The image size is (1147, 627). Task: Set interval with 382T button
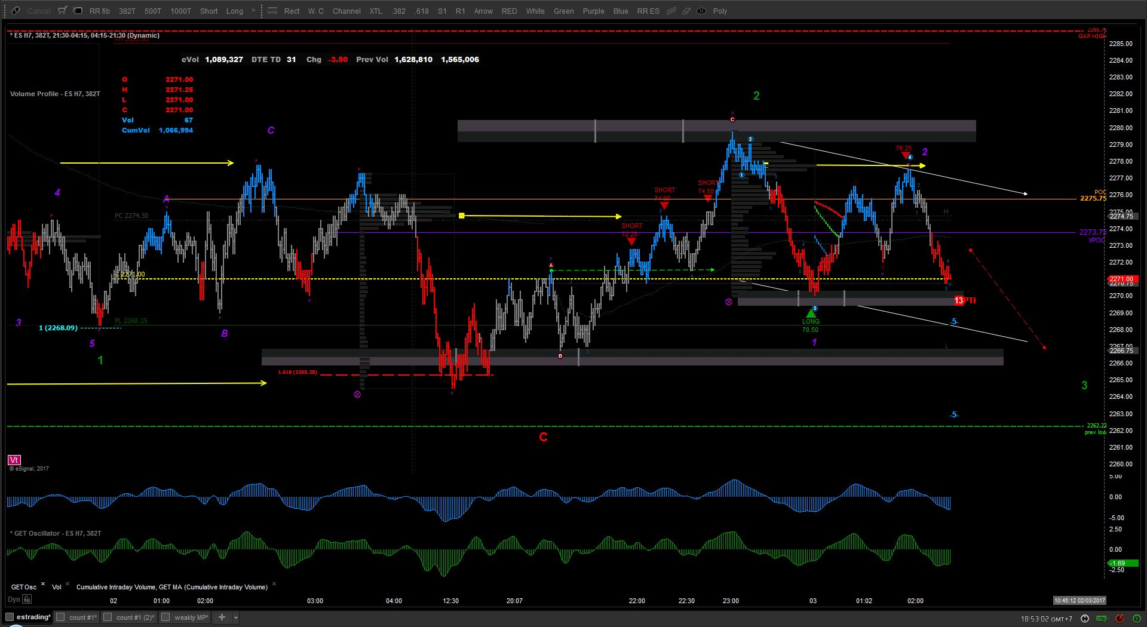click(127, 11)
